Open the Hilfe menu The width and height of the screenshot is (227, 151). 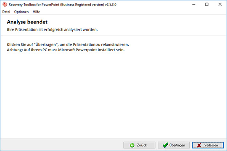(x=36, y=12)
